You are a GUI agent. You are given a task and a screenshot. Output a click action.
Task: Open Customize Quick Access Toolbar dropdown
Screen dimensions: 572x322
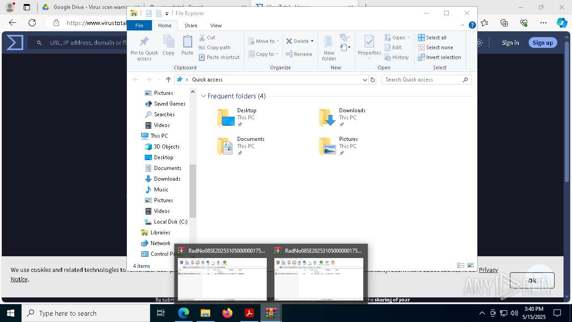(167, 13)
